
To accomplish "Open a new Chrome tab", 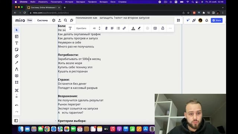I will click(65, 7).
